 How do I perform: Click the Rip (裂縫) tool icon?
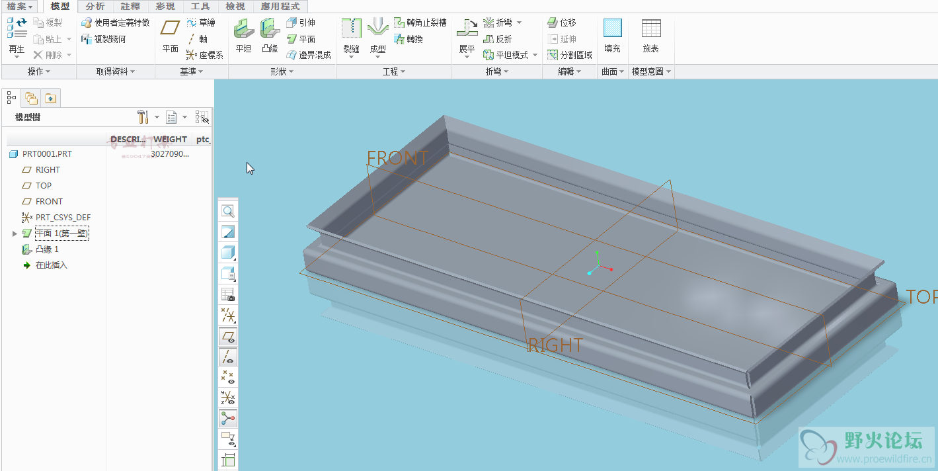(351, 28)
